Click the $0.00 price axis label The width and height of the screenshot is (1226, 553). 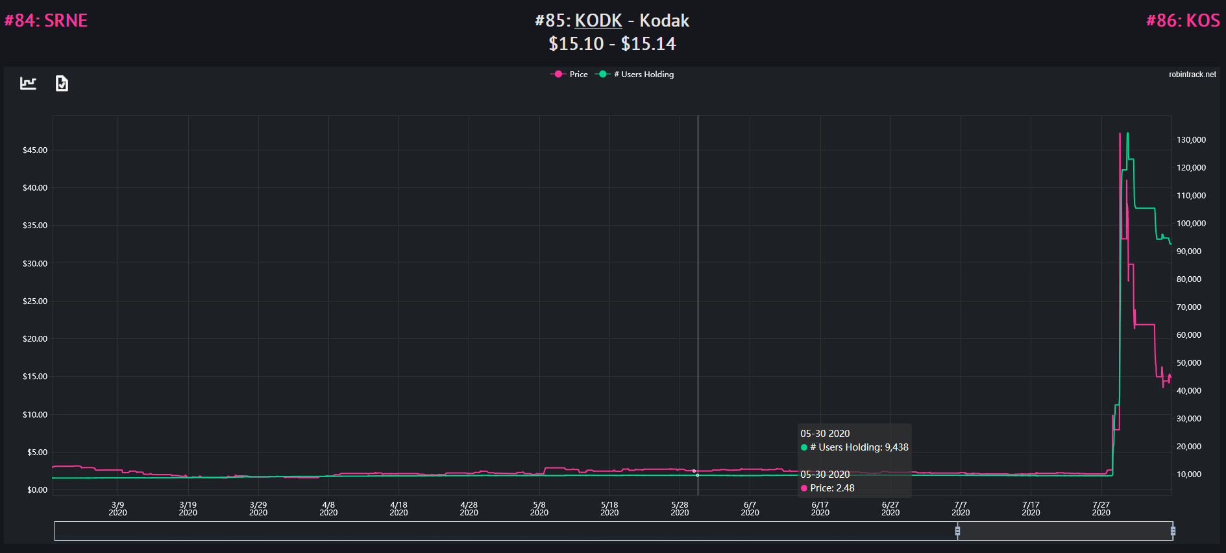pos(37,490)
